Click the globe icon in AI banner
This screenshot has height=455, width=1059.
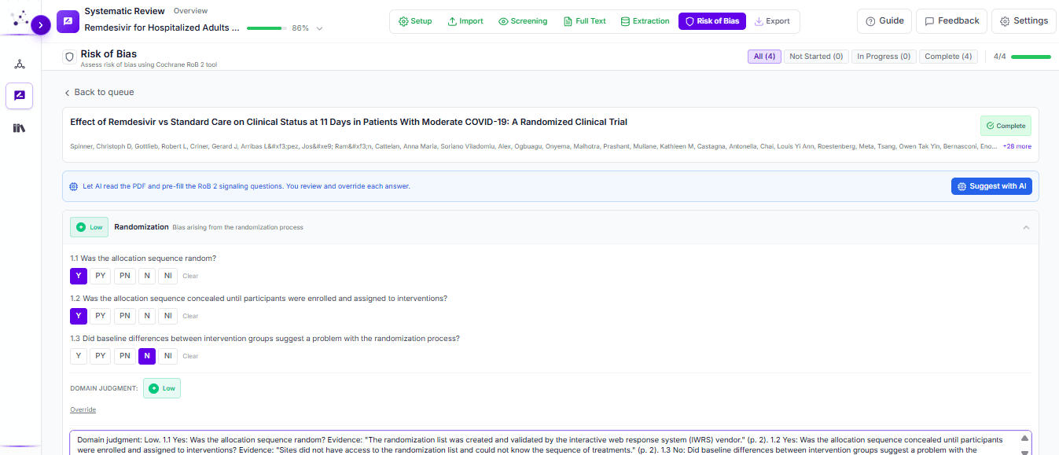click(x=74, y=186)
